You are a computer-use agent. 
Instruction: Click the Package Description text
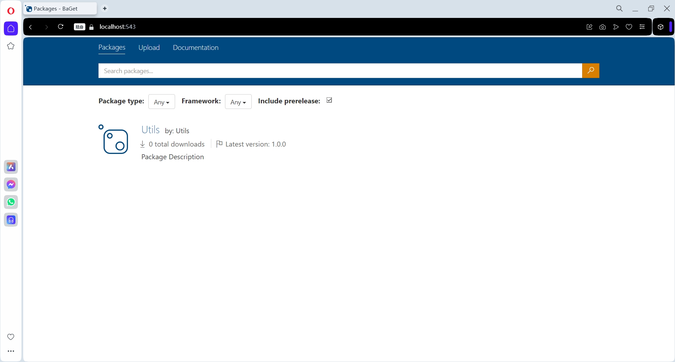pos(173,157)
